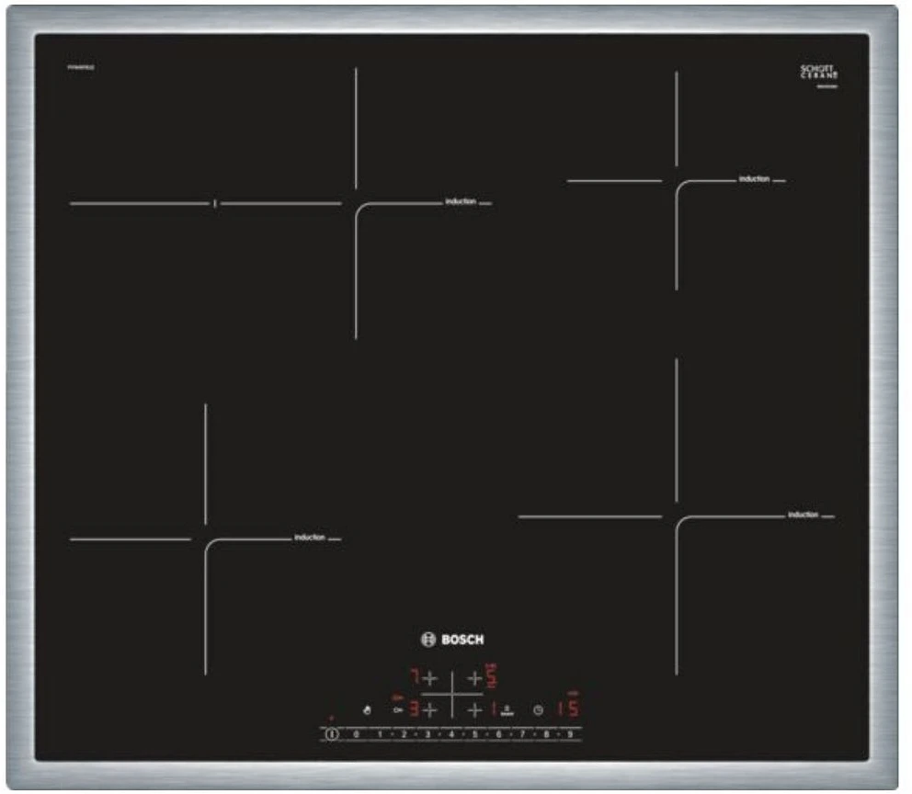912x794 pixels.
Task: Touch level 5 on the power slider
Action: [475, 734]
